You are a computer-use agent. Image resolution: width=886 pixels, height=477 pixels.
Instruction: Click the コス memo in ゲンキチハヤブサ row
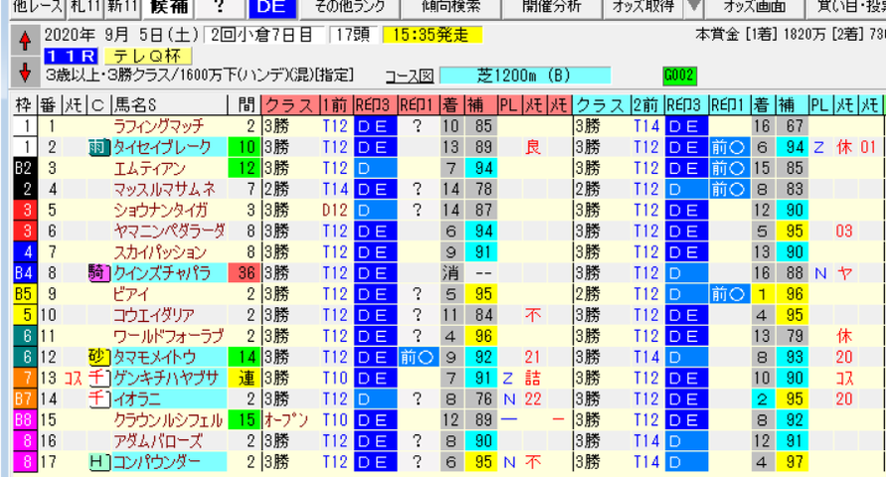click(74, 379)
